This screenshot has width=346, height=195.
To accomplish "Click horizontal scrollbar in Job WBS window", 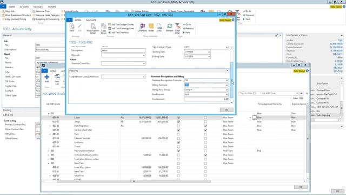I will (134, 181).
